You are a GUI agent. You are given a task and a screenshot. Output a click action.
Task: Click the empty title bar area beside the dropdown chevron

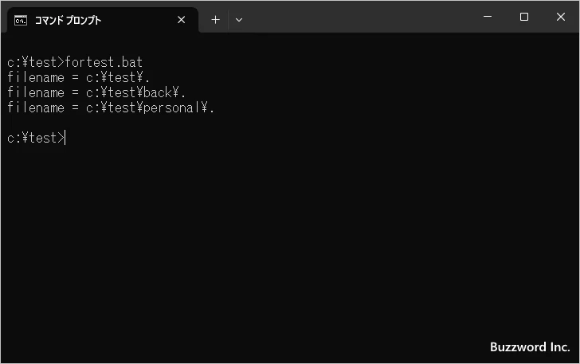click(x=359, y=17)
